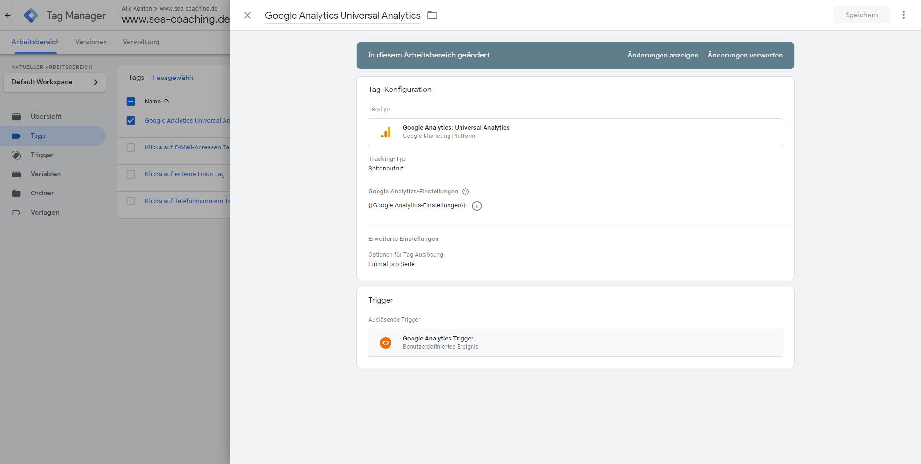Click the Tag Manager diamond logo
Image resolution: width=921 pixels, height=464 pixels.
pos(31,15)
